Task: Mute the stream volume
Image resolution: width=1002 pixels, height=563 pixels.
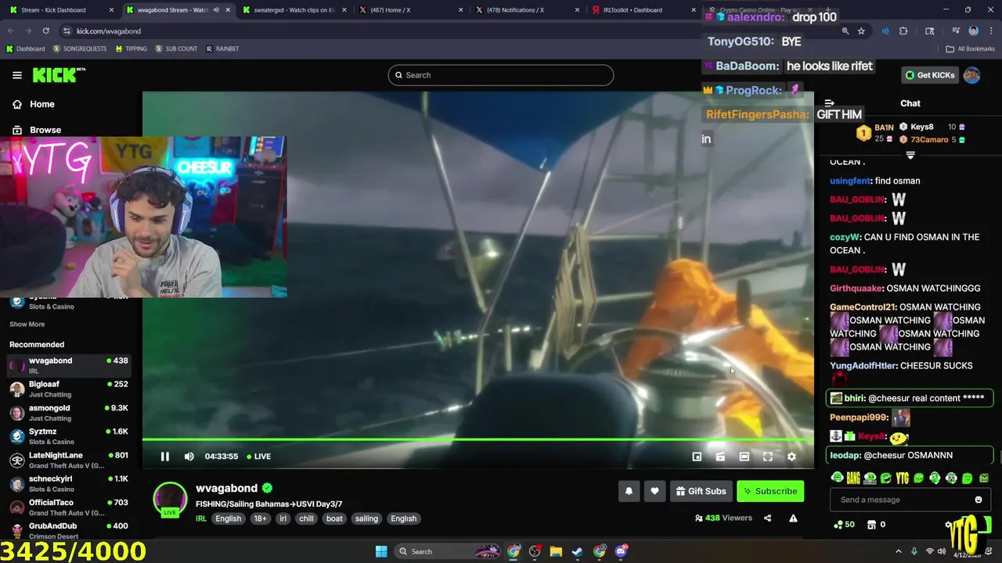Action: click(x=189, y=457)
